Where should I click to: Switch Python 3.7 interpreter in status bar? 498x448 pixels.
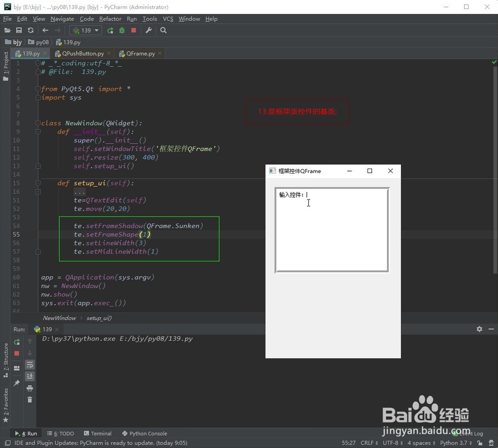tap(456, 443)
